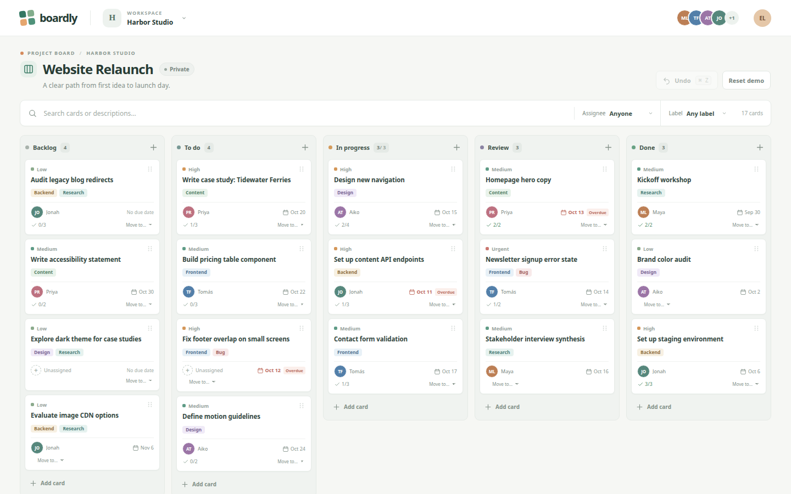Click the unassigned icon on Fix footer overlap card
The width and height of the screenshot is (791, 494).
pyautogui.click(x=188, y=370)
